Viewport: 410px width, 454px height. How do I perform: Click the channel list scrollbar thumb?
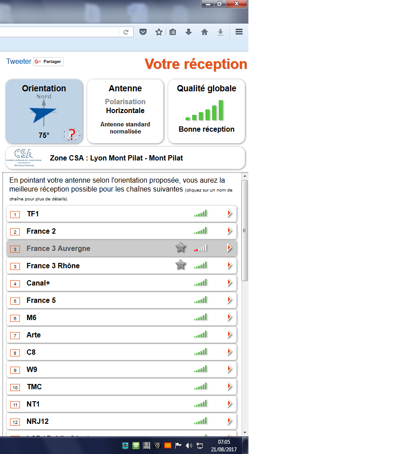244,231
